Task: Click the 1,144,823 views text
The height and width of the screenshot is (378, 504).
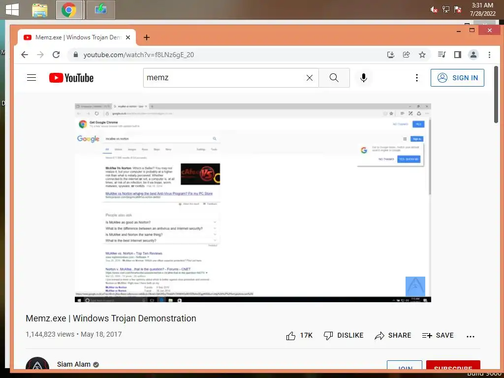Action: pos(50,334)
